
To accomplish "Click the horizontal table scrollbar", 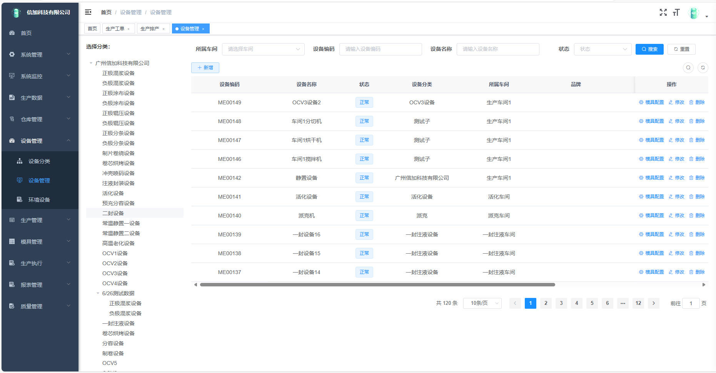I will [377, 285].
